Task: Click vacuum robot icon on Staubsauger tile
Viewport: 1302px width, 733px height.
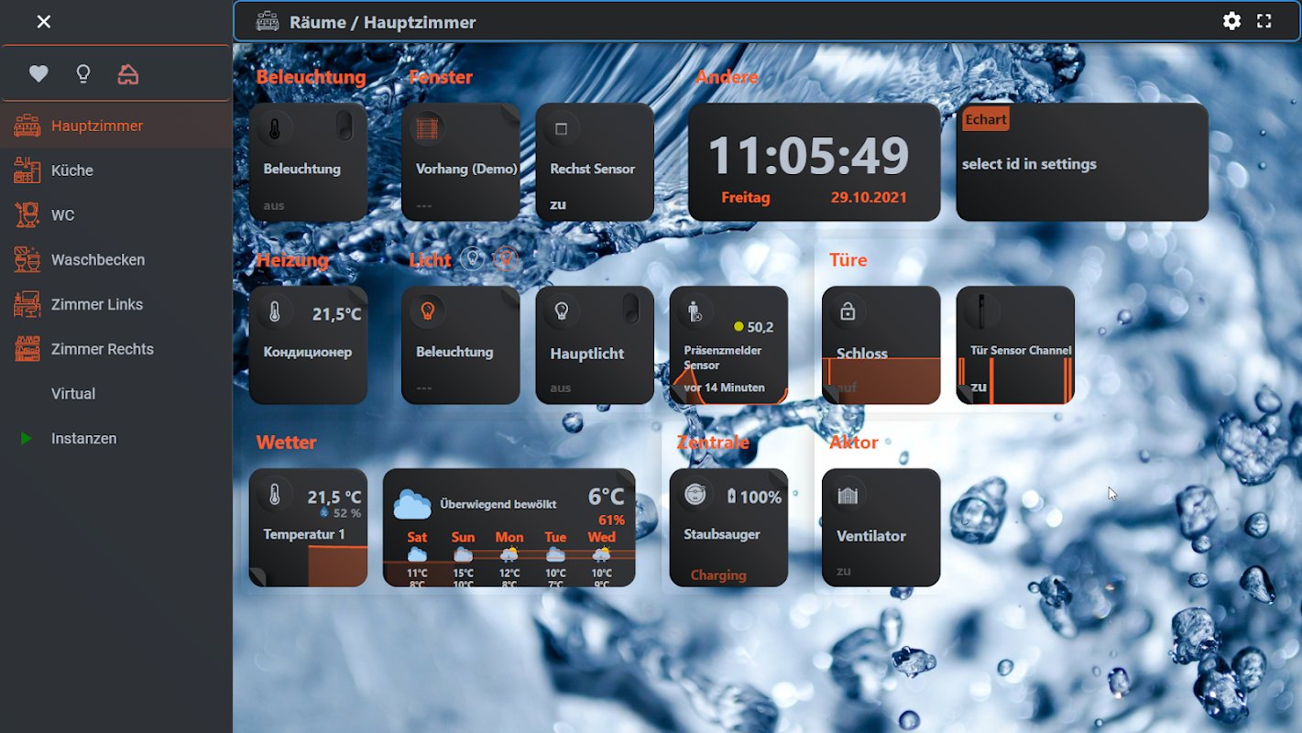Action: pyautogui.click(x=695, y=495)
